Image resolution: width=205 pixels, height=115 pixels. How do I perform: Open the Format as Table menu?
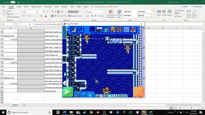[x=119, y=14]
